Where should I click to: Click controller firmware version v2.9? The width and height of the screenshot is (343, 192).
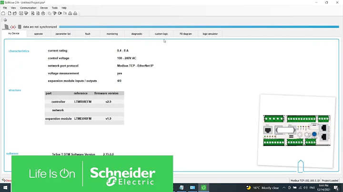[x=108, y=102]
